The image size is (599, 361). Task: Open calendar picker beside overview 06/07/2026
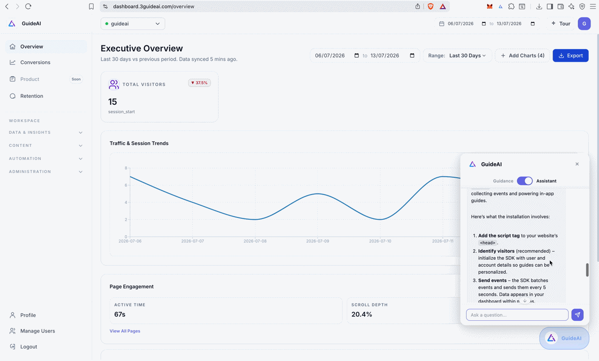357,55
